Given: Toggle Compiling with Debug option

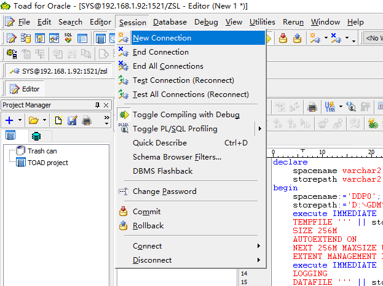Looking at the screenshot, I should [x=186, y=115].
